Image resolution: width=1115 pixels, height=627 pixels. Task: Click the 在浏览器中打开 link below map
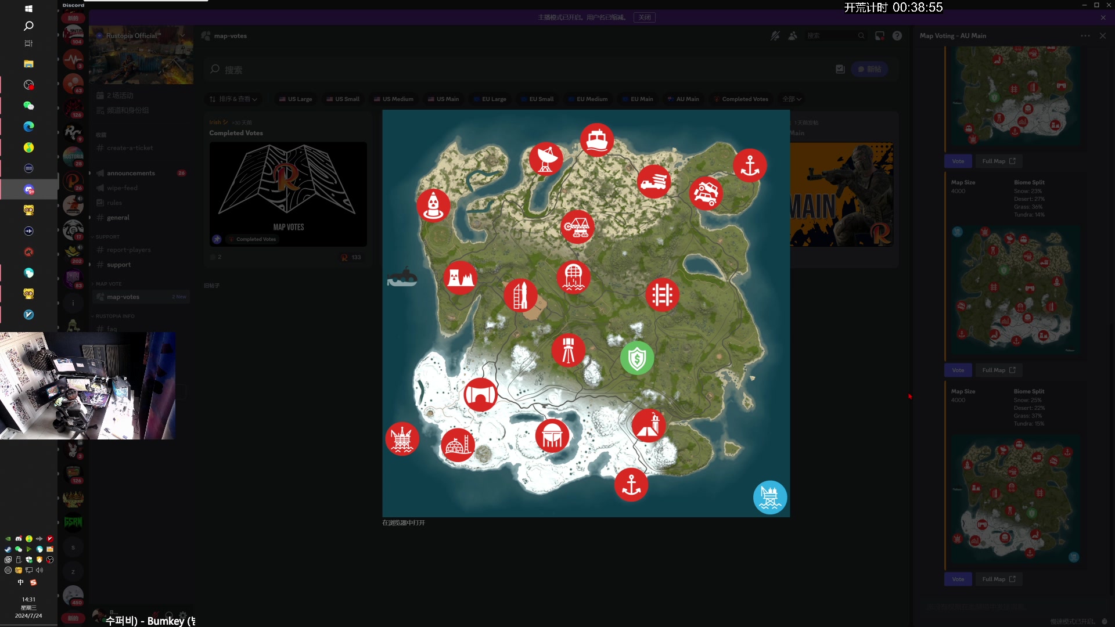[404, 523]
